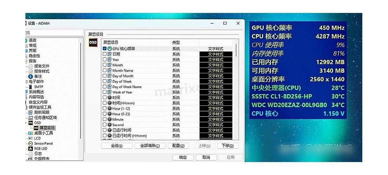The width and height of the screenshot is (388, 175).
Task: Click the 界面 tree icon
Action: (x=26, y=51)
